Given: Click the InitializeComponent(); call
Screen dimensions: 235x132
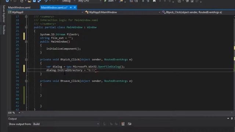Looking at the screenshot, I should (64, 49).
